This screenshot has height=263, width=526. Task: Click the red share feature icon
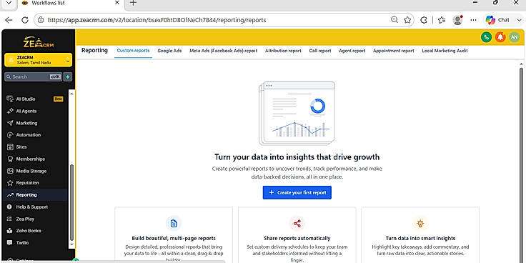pyautogui.click(x=297, y=224)
